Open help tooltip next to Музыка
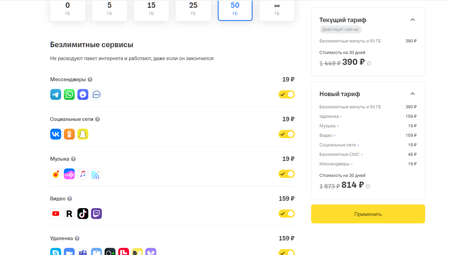The image size is (450, 255). coord(73,159)
